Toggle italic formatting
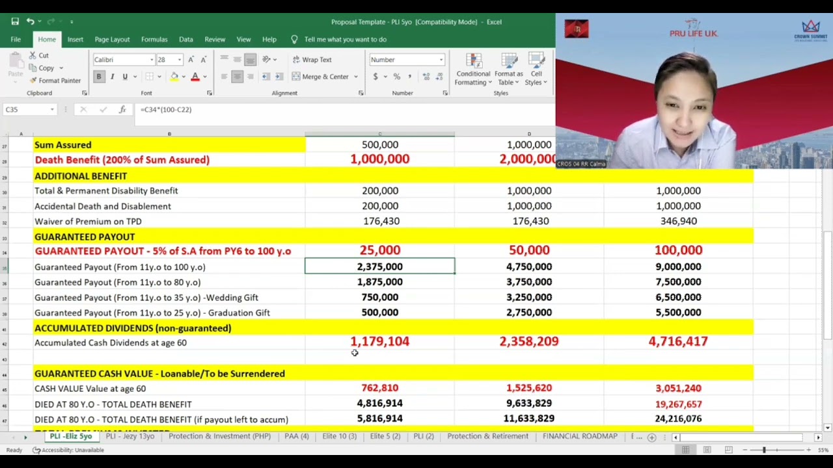The image size is (833, 468). [x=112, y=77]
